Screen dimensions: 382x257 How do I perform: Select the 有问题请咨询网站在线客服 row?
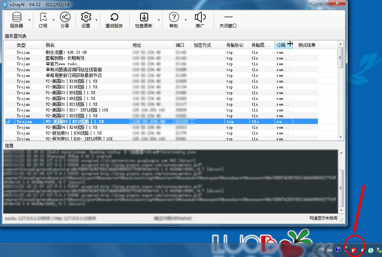tap(161, 70)
